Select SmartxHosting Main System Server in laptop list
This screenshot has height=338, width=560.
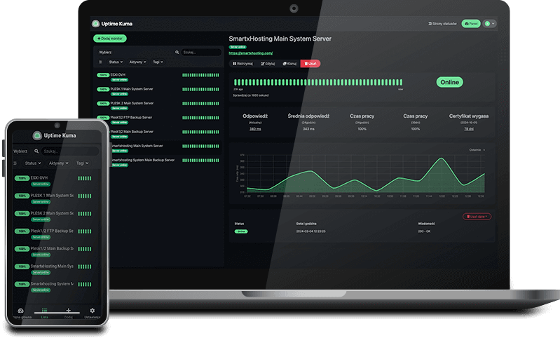(x=165, y=148)
